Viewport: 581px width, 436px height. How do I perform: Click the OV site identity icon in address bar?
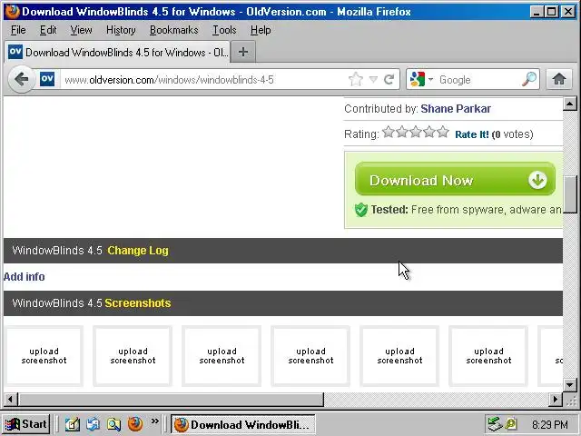(47, 79)
